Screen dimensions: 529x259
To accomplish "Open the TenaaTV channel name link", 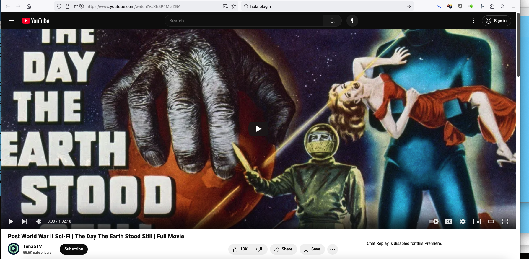I will pos(32,246).
